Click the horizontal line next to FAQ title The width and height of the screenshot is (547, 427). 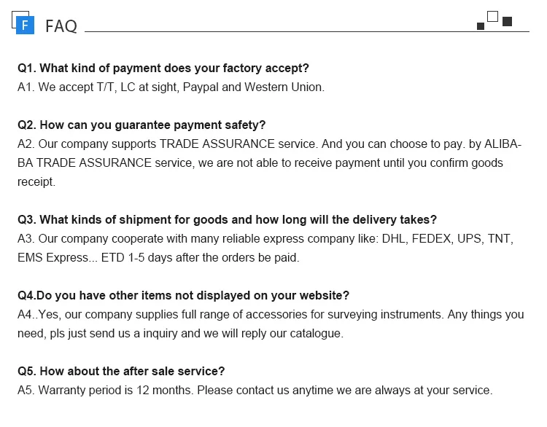(x=307, y=32)
